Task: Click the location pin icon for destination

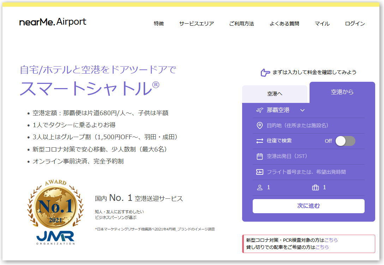Action: pos(260,125)
